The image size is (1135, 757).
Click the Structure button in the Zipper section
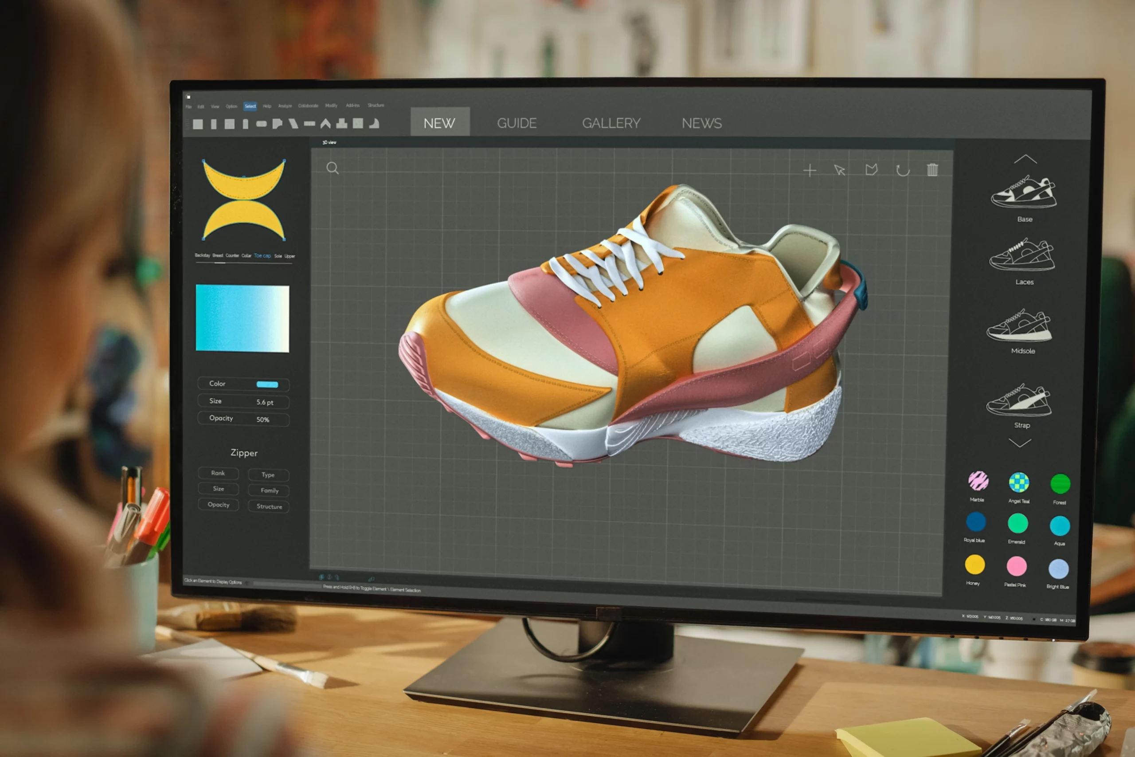268,506
